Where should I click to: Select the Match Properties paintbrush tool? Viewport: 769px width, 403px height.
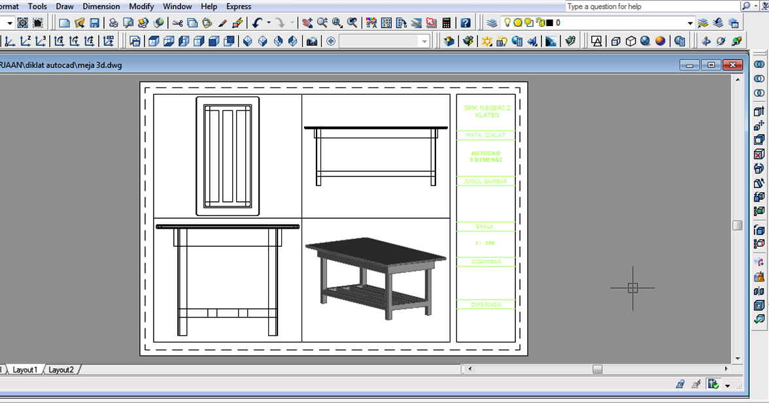pyautogui.click(x=222, y=23)
